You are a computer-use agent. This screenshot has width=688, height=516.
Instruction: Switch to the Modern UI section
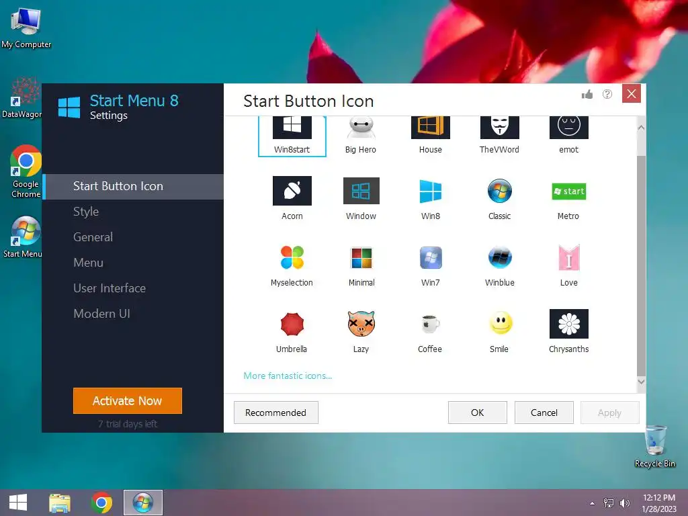tap(133, 314)
